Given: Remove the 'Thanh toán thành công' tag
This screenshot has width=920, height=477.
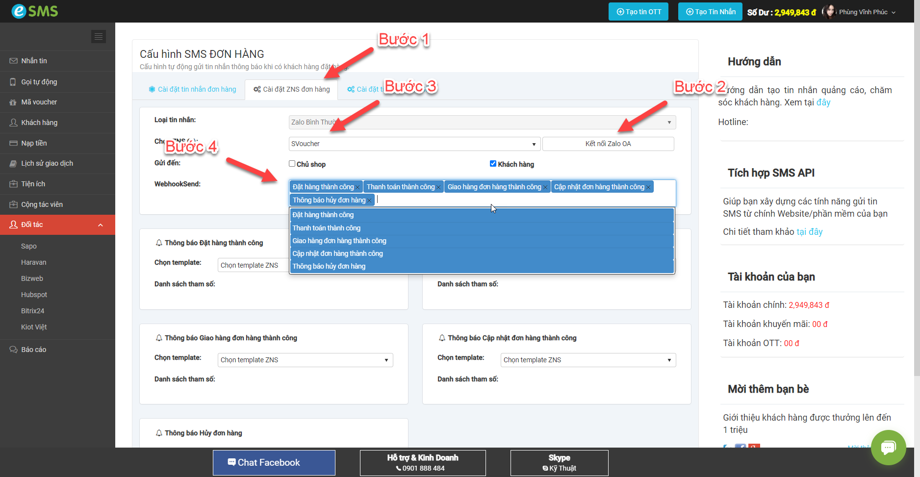Looking at the screenshot, I should [439, 187].
